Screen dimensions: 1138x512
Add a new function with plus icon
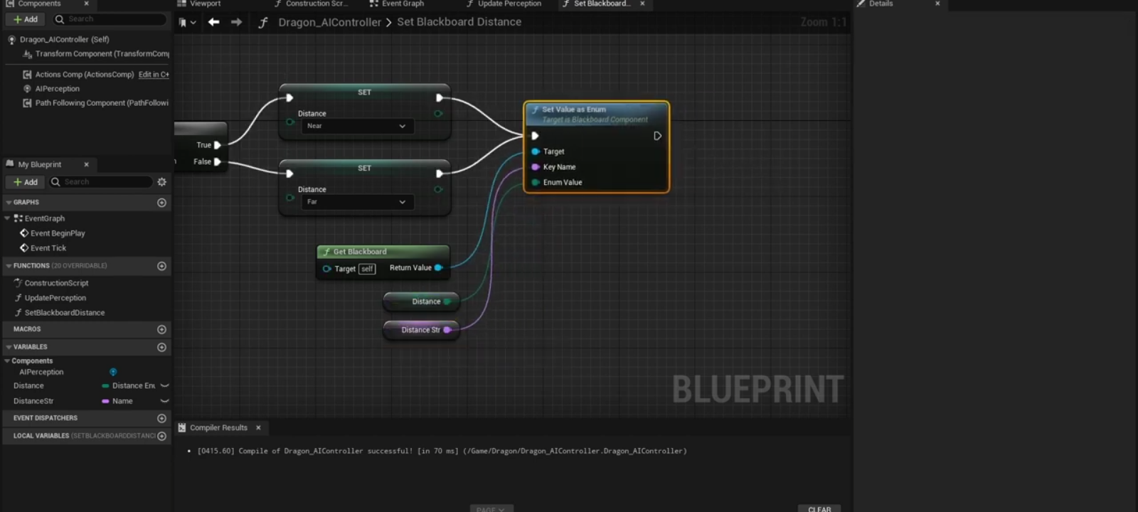[161, 266]
